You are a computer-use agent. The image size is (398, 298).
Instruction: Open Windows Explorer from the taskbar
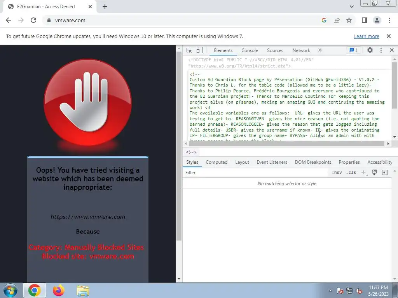(83, 291)
